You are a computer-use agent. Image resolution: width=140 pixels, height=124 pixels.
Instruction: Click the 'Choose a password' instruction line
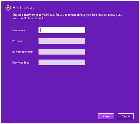point(67,15)
